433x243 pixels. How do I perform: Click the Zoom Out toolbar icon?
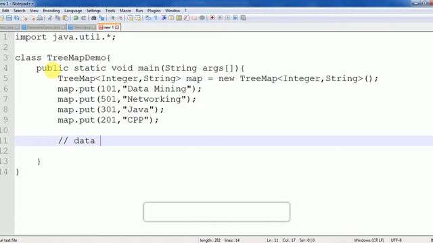120,18
